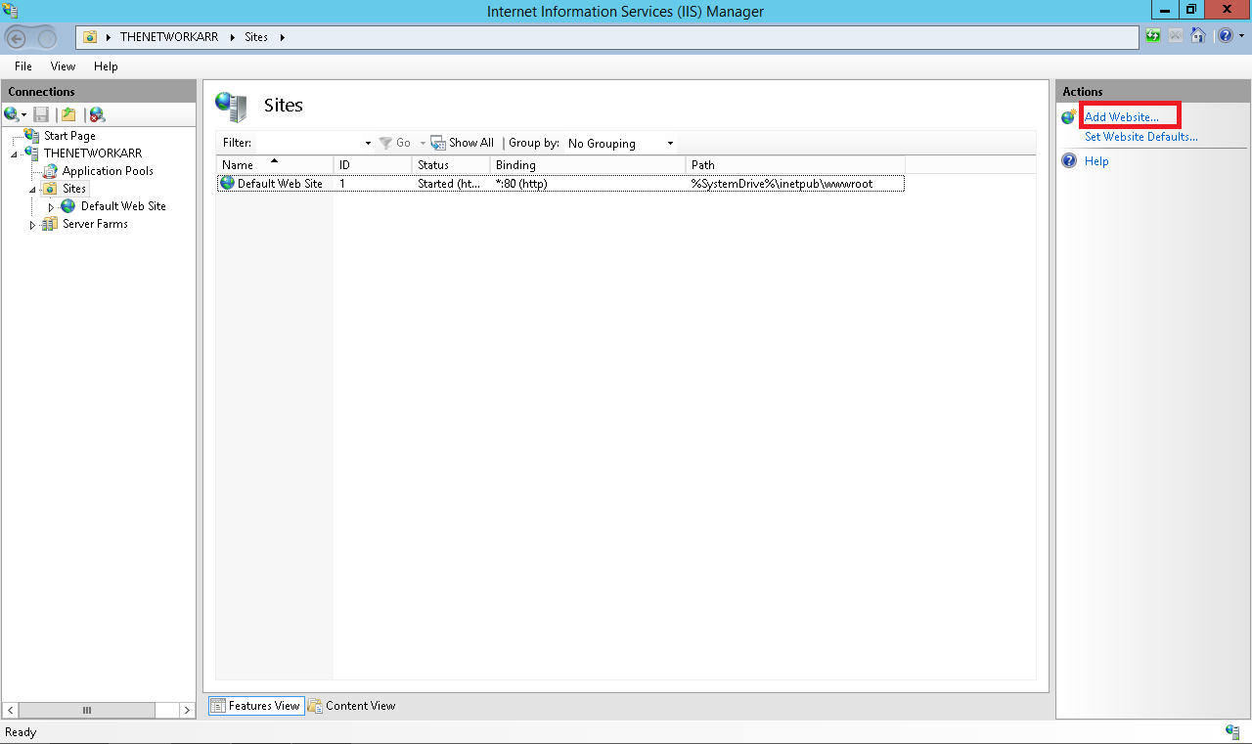Click the "*:80 (http)" binding cell

[521, 184]
